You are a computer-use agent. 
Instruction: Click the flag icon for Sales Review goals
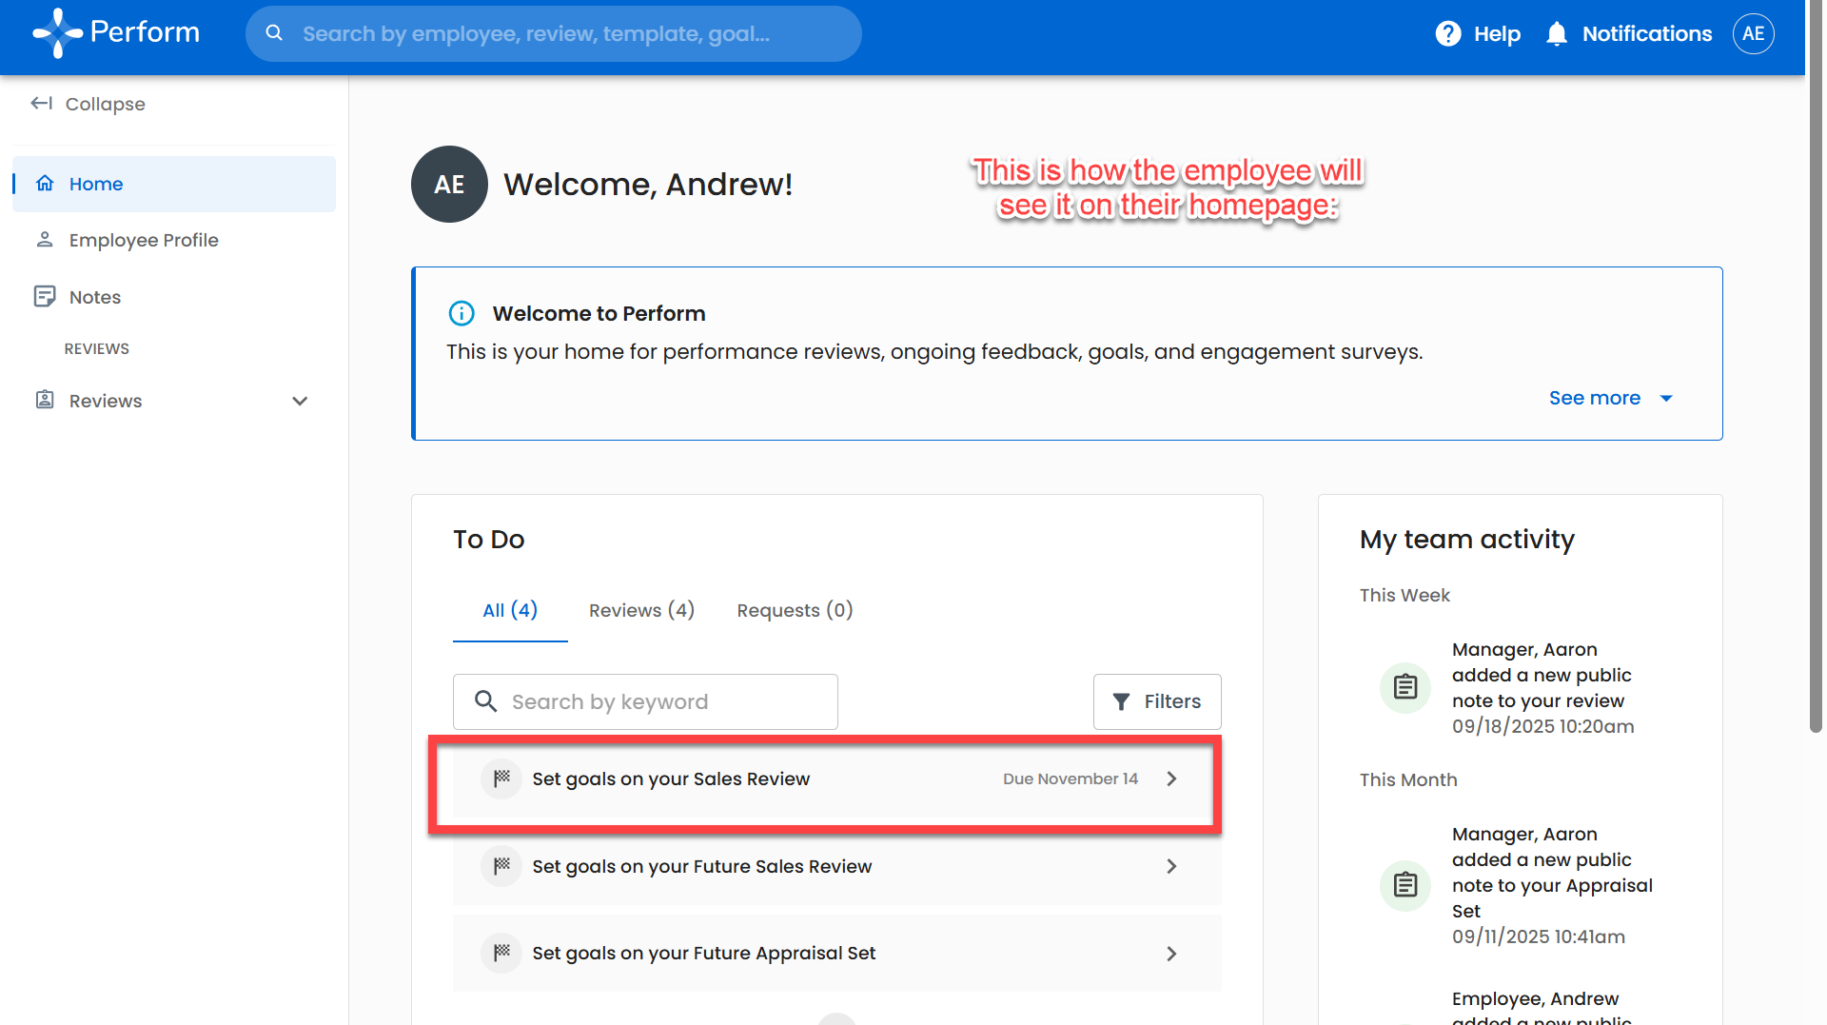[501, 779]
